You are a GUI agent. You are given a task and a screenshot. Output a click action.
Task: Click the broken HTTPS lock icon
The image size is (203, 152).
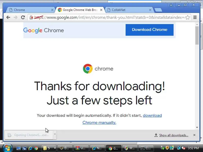pos(31,17)
